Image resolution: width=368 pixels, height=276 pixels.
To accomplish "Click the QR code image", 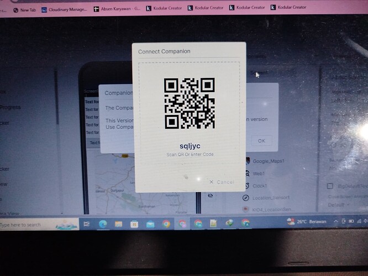I will tap(189, 103).
